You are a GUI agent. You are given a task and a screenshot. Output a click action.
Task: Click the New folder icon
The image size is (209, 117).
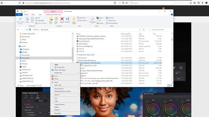click(74, 19)
